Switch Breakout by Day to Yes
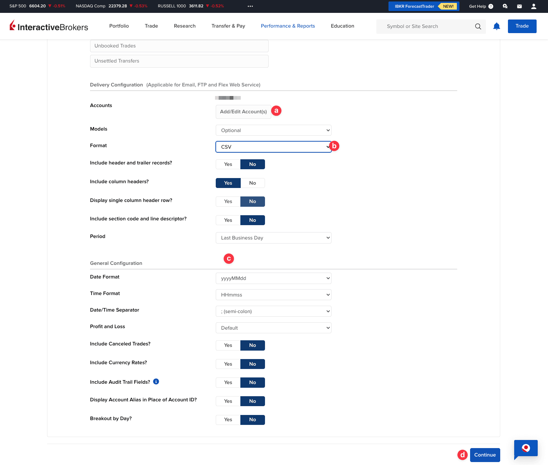The image size is (548, 465). pyautogui.click(x=228, y=419)
